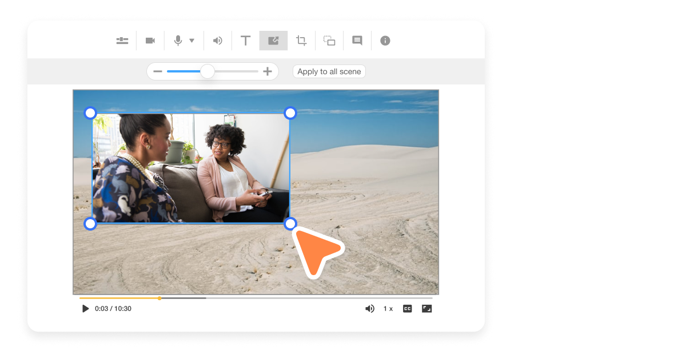Click the microphone recording icon

point(177,40)
